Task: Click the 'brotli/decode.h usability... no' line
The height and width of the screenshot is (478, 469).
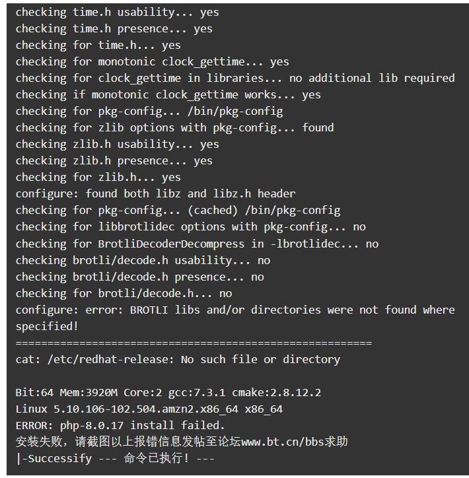Action: tap(143, 261)
